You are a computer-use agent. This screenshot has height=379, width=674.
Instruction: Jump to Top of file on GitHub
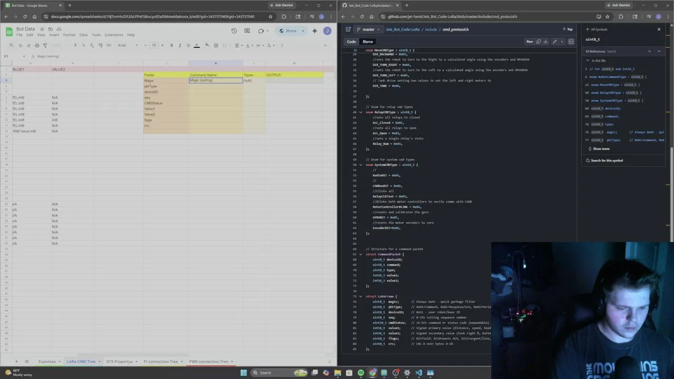tap(568, 29)
